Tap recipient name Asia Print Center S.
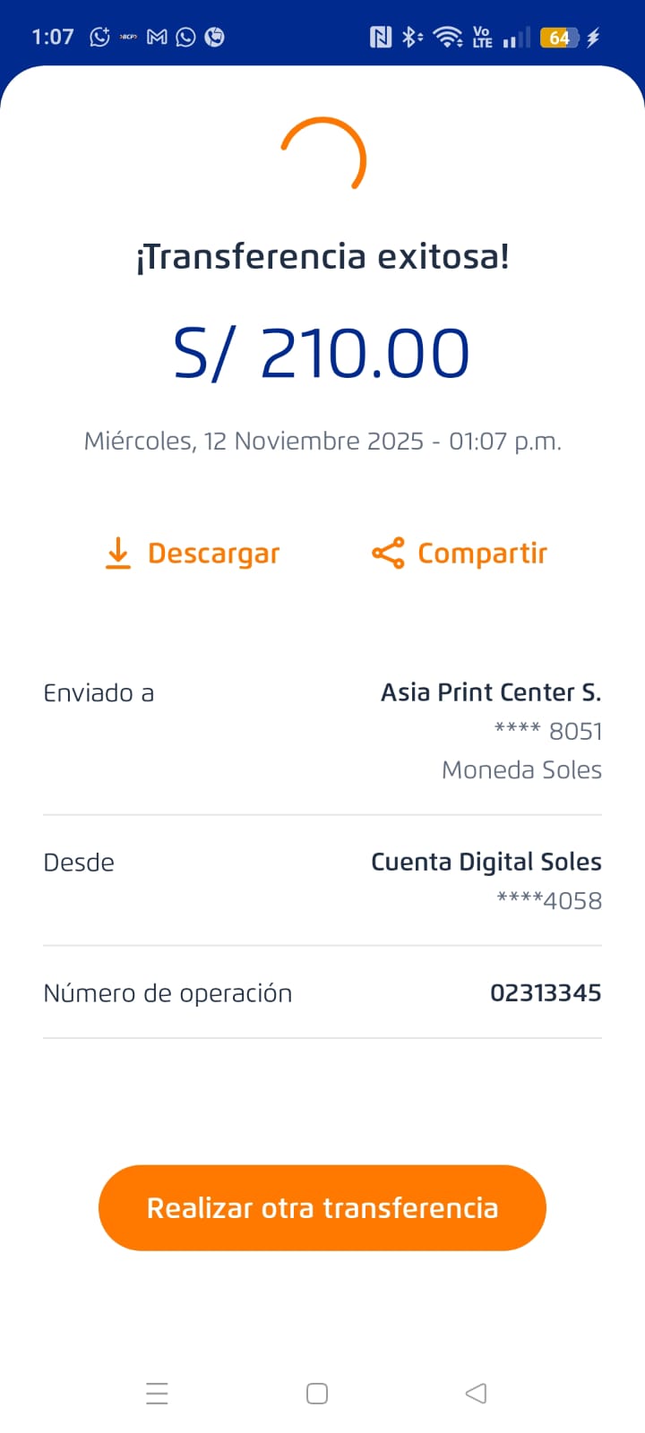645x1433 pixels. (490, 692)
